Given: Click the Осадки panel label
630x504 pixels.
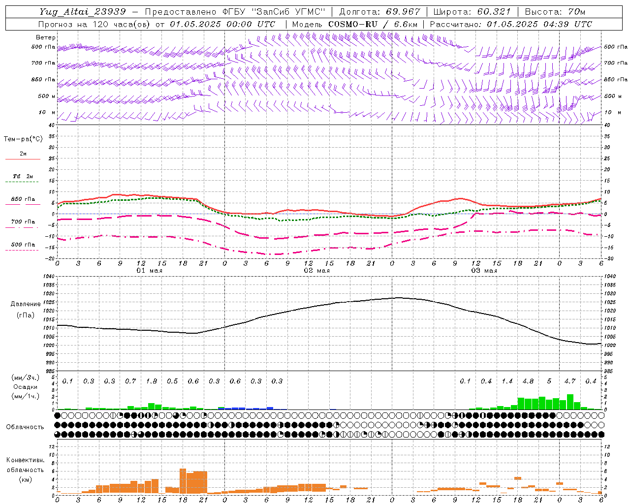Looking at the screenshot, I should pyautogui.click(x=26, y=387).
